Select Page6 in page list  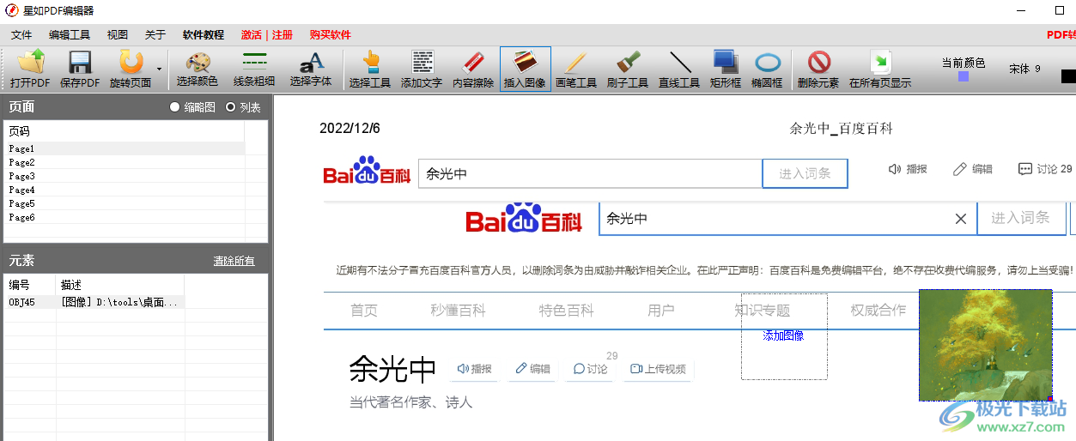pos(125,217)
